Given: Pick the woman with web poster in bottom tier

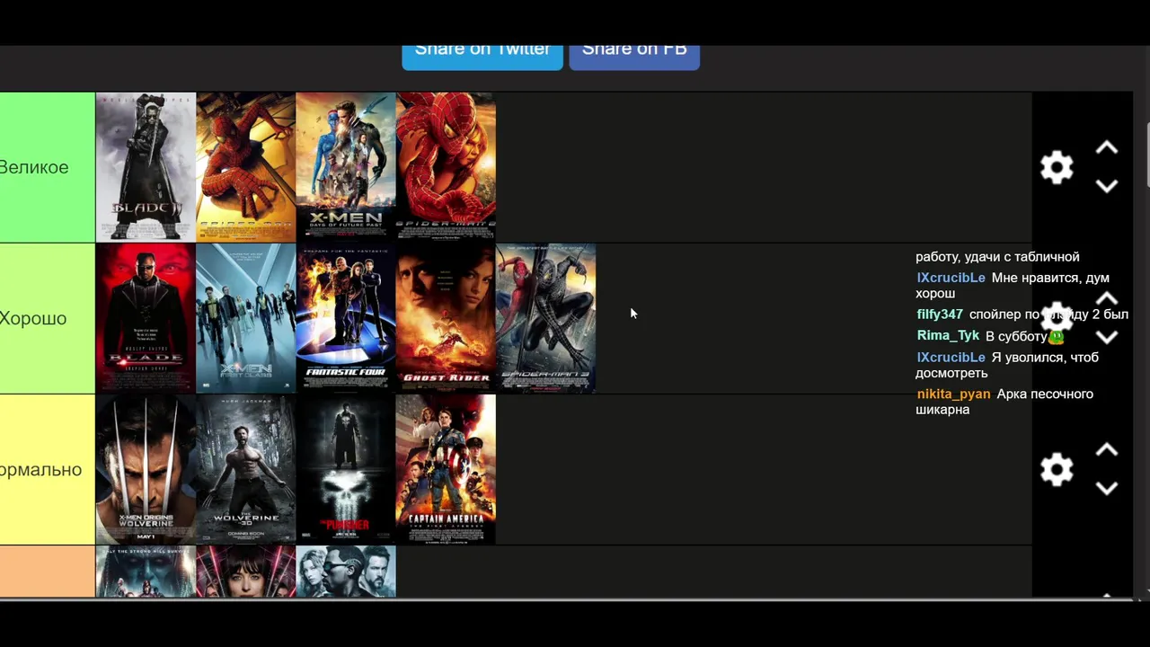Looking at the screenshot, I should click(245, 572).
